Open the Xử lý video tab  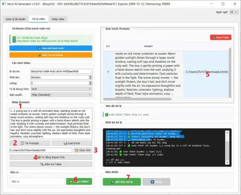39,19
